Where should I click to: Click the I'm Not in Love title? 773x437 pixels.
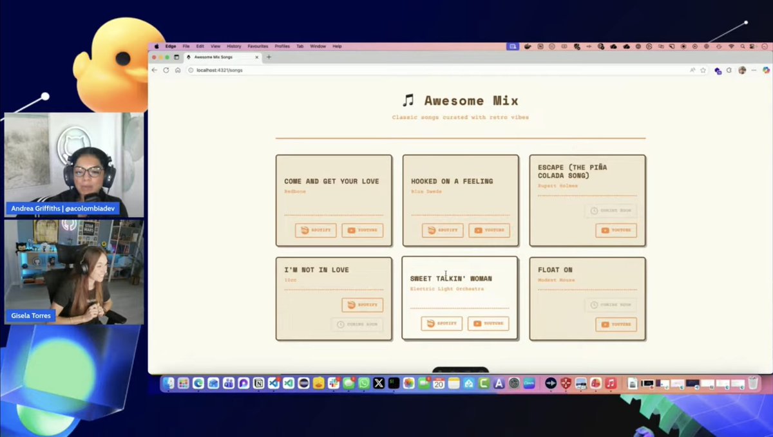[316, 270]
